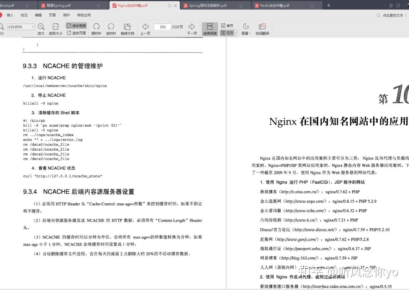This screenshot has height=290, width=409.
Task: Open the 特色应用 menu
Action: pos(84,15)
